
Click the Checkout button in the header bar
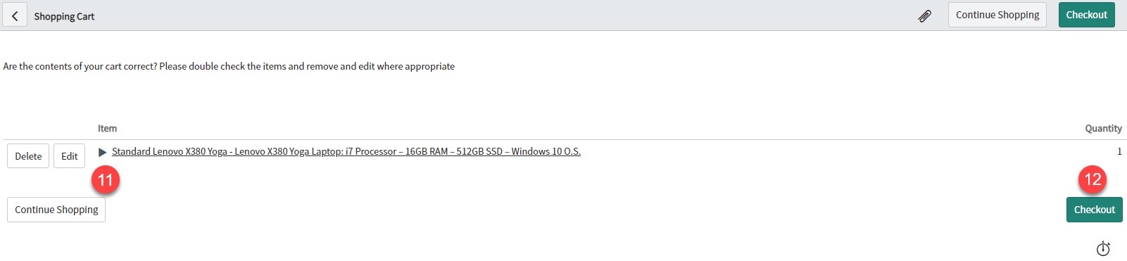(1086, 15)
